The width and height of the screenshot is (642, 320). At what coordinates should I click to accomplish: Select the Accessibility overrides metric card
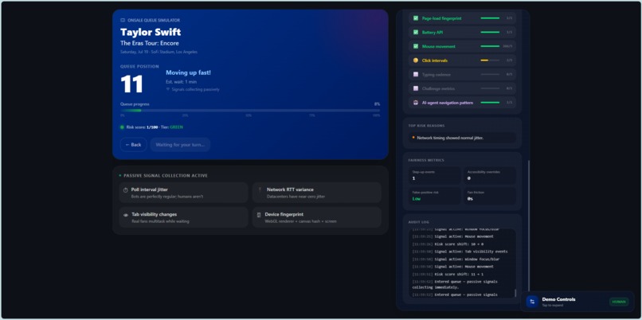(x=490, y=176)
